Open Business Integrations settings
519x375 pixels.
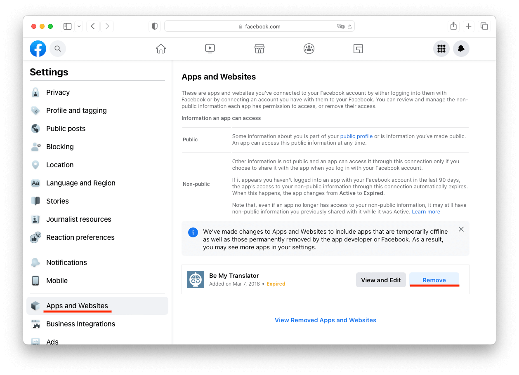tap(97, 324)
